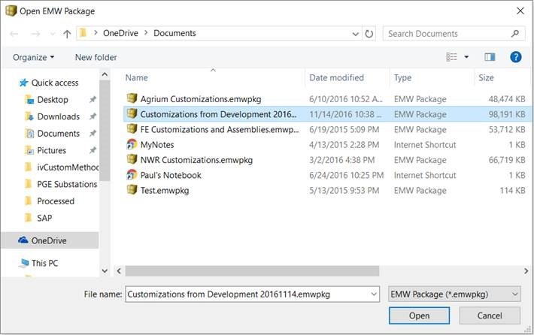Click the Up one level arrow

pyautogui.click(x=67, y=34)
